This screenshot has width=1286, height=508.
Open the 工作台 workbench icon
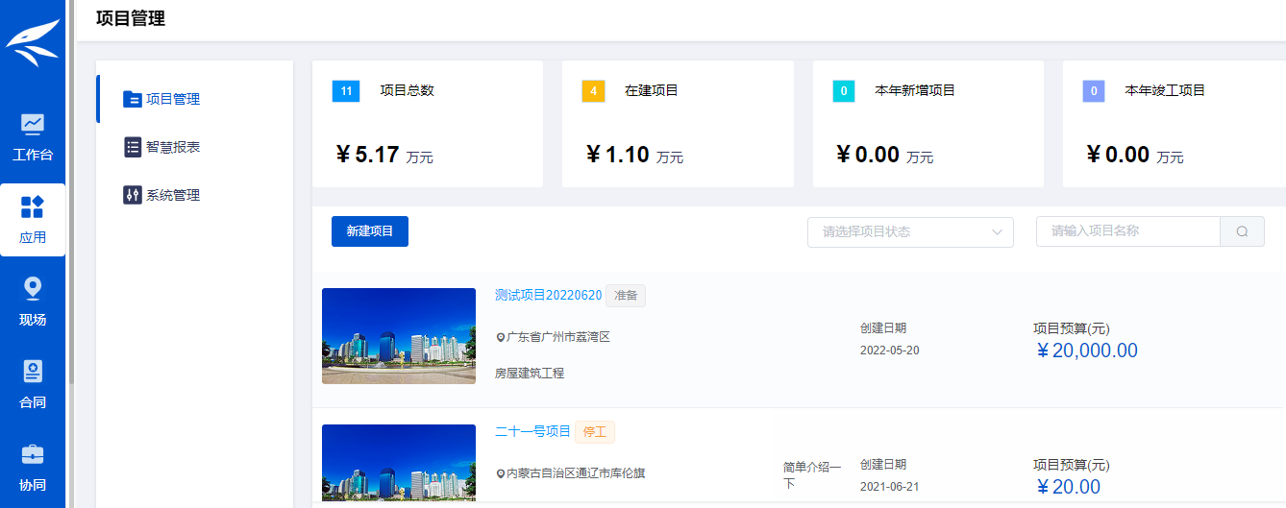tap(33, 124)
